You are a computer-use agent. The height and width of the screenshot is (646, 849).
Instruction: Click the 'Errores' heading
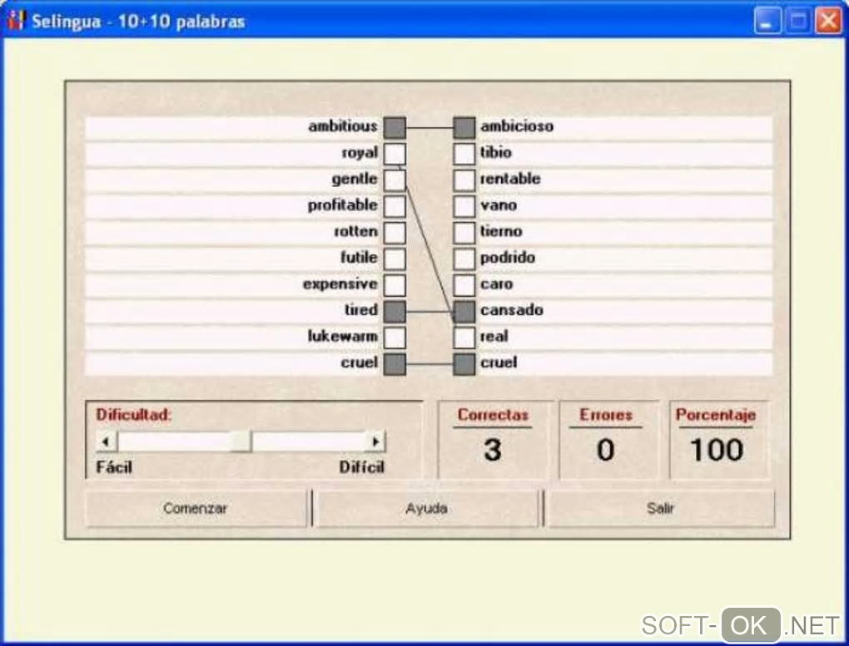[606, 415]
